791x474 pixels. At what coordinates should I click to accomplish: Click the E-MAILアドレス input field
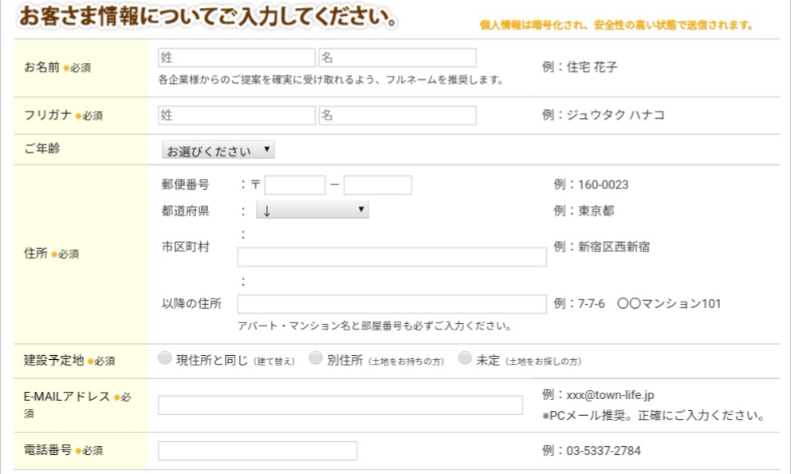click(340, 405)
